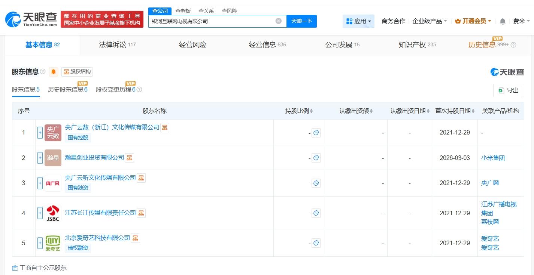Open the 应用 dropdown menu

tap(358, 21)
